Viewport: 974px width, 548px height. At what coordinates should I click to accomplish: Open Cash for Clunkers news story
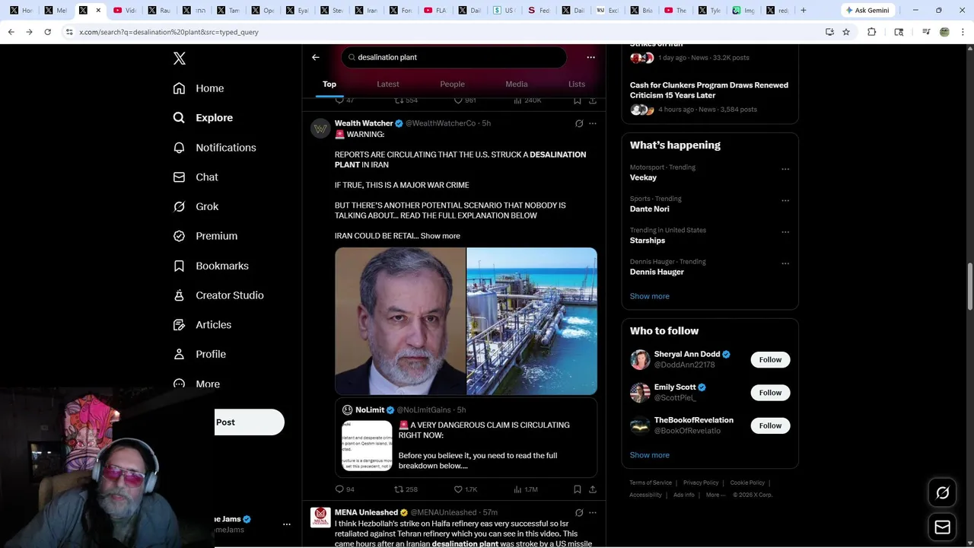point(709,90)
